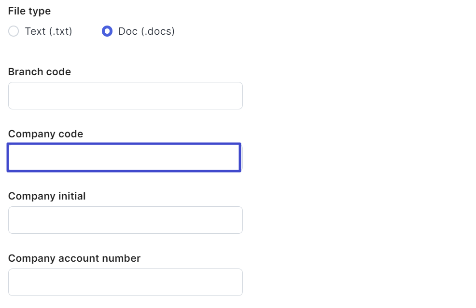
Task: Activate the bottom account number text box
Action: pyautogui.click(x=125, y=282)
